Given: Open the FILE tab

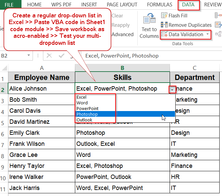Looking at the screenshot, I should (x=9, y=5).
